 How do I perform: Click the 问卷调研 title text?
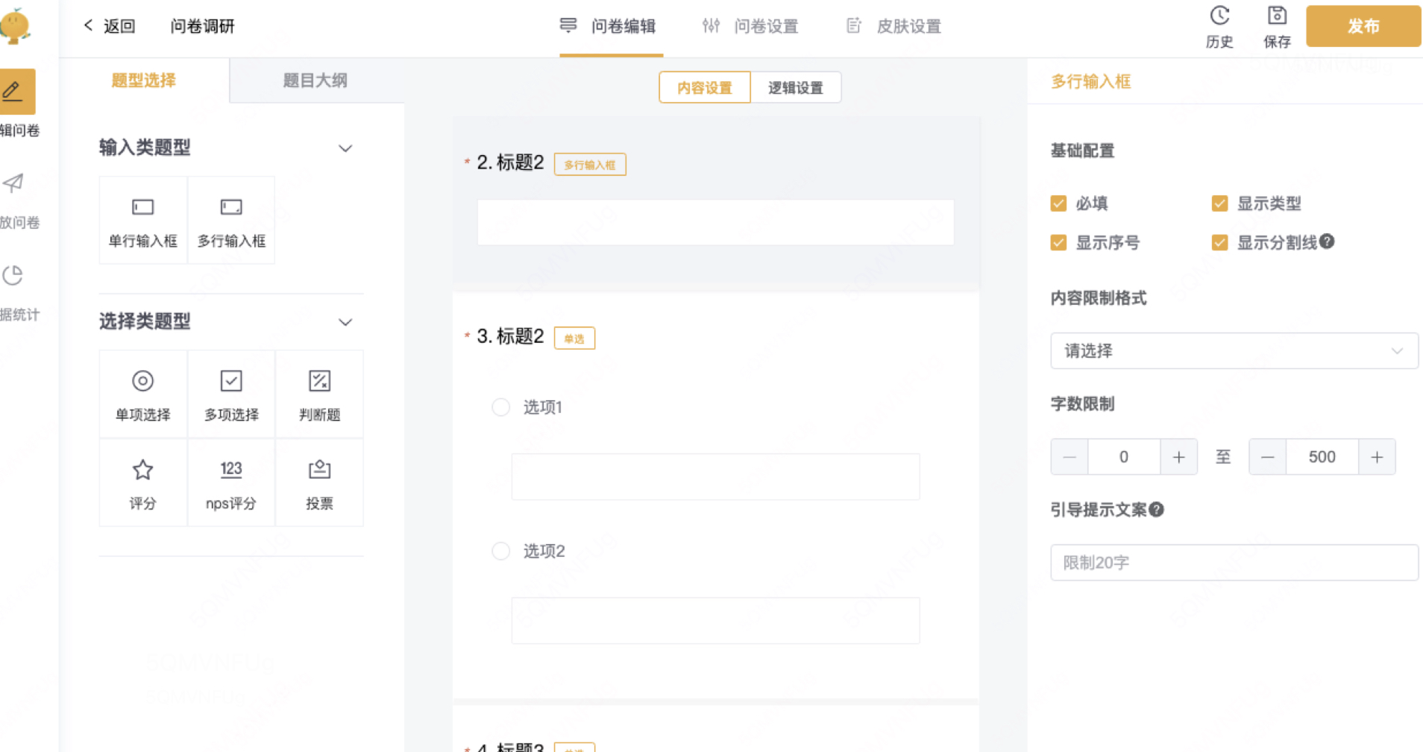203,26
